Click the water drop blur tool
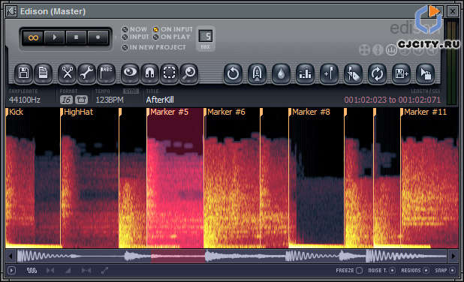 (x=281, y=74)
